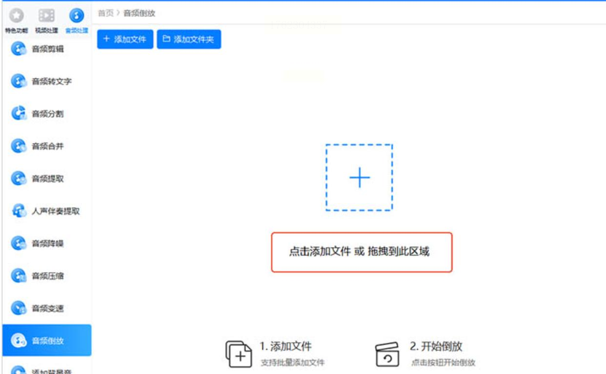606x374 pixels.
Task: Select the 音频处理 tab icon
Action: click(x=77, y=16)
